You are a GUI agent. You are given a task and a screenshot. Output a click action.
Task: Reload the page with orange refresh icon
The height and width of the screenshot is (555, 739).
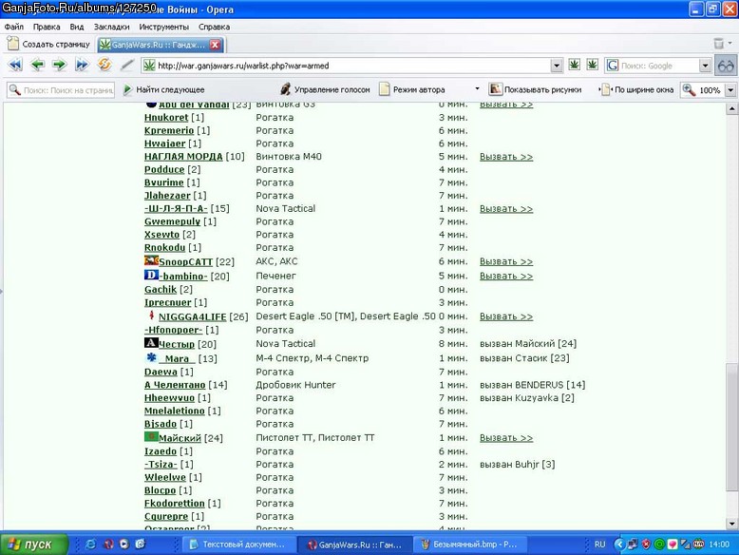tap(104, 64)
